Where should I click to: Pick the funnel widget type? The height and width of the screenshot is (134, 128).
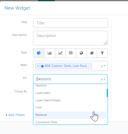point(102,53)
